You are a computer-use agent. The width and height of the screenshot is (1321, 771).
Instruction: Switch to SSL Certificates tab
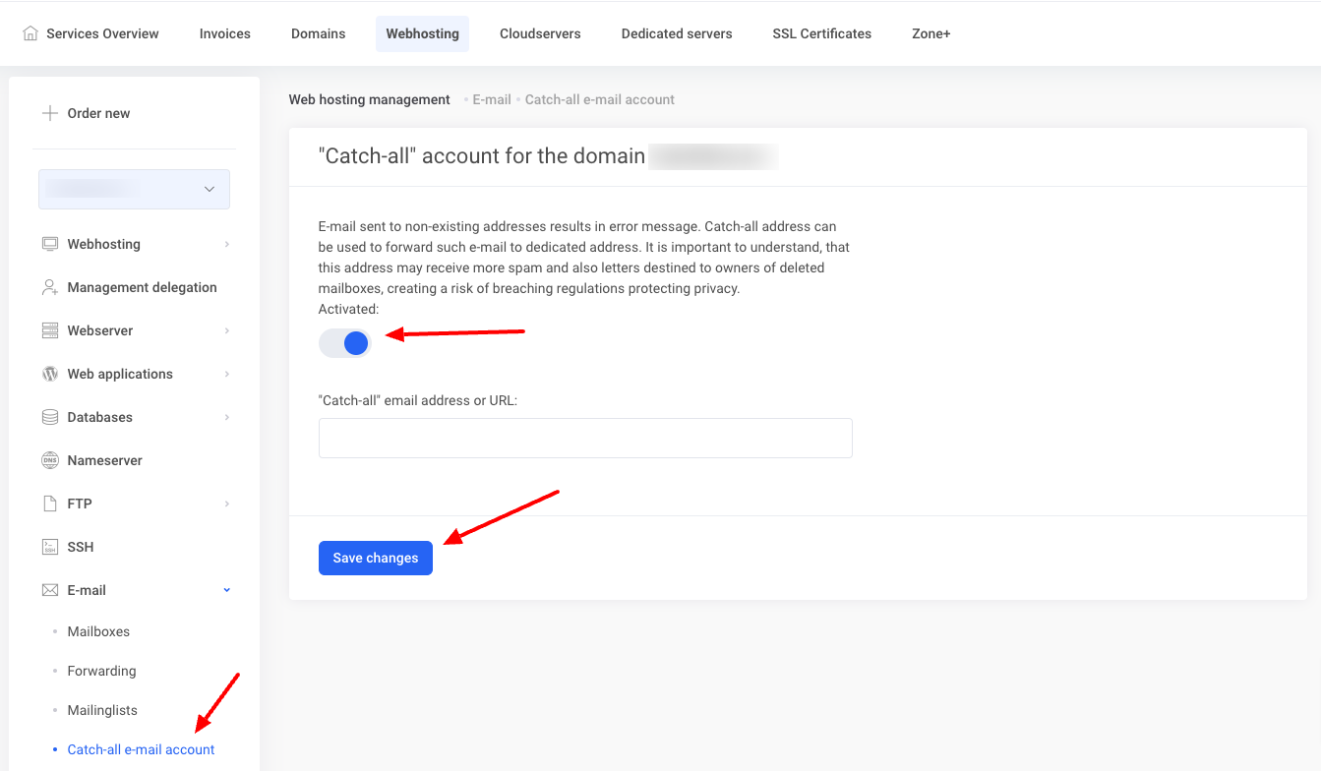(821, 33)
